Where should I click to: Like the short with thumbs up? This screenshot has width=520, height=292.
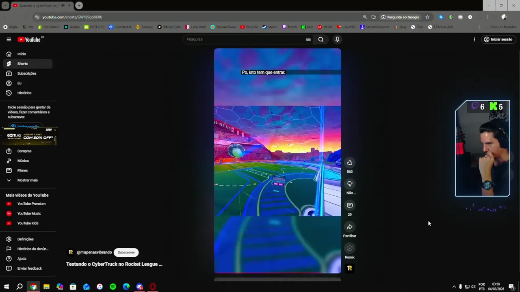pos(350,163)
